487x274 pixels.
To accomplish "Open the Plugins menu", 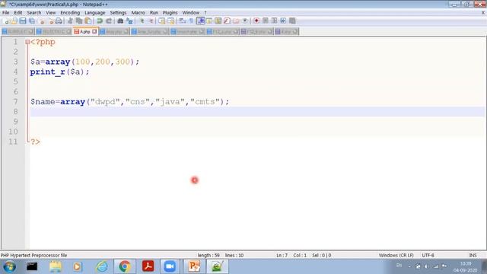I will [170, 13].
